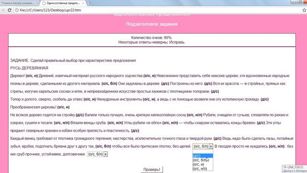This screenshot has width=307, height=173.
Task: Close the 'Учимся писать сочине...' tab
Action: [x=37, y=3]
